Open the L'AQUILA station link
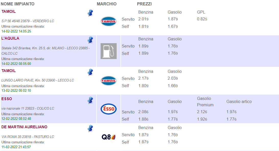The image size is (279, 151). click(10, 38)
